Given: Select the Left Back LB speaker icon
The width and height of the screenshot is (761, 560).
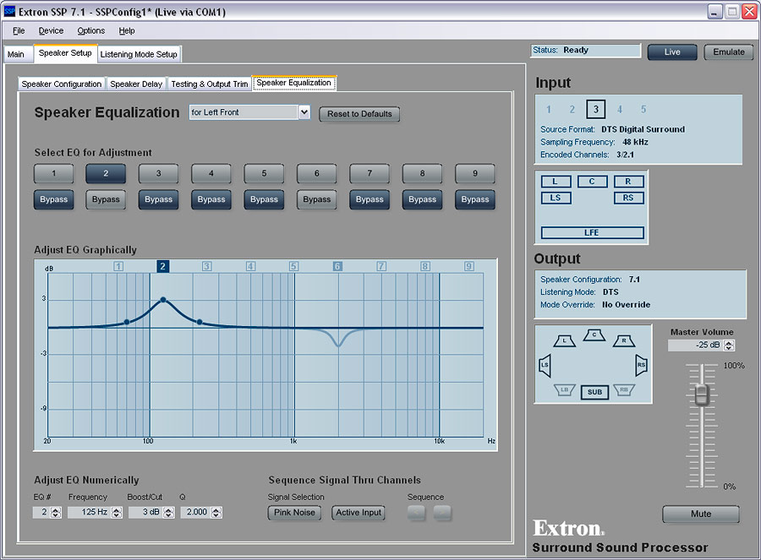Looking at the screenshot, I should [564, 390].
